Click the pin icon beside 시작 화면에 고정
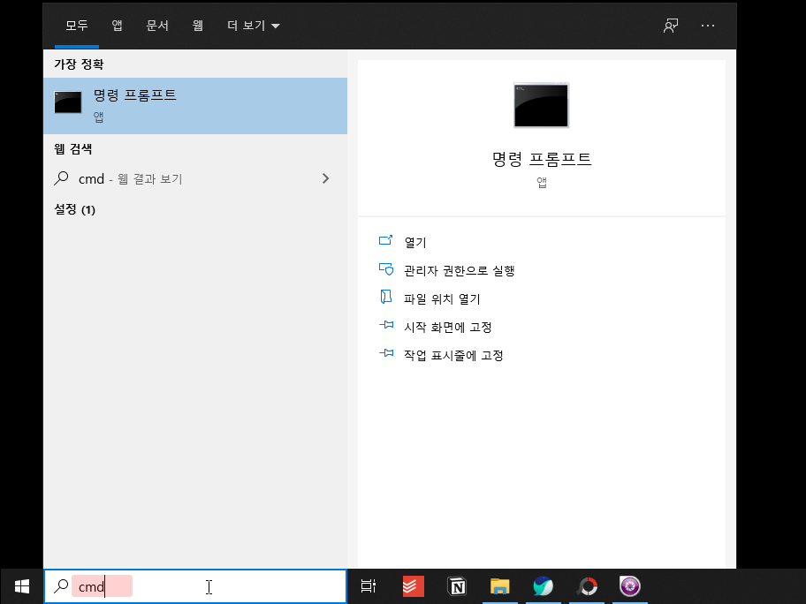 click(386, 325)
